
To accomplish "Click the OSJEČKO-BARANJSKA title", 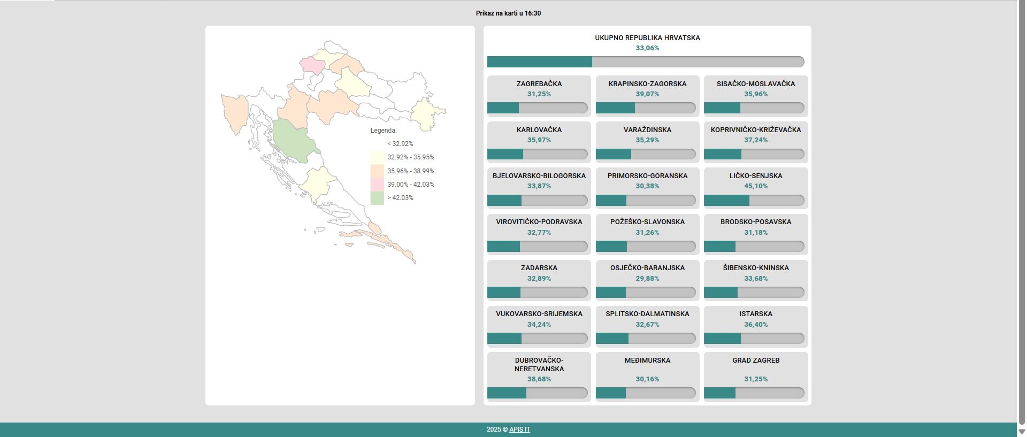I will pyautogui.click(x=647, y=268).
